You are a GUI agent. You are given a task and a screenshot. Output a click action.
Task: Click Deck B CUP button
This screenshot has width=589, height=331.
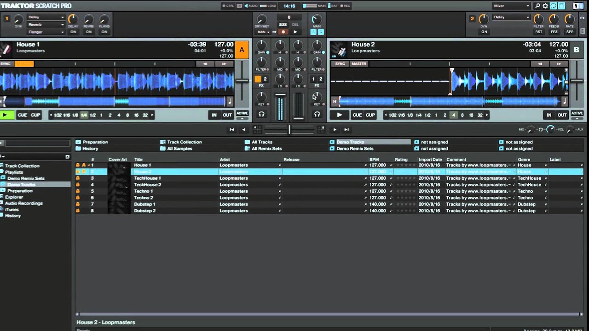[370, 115]
